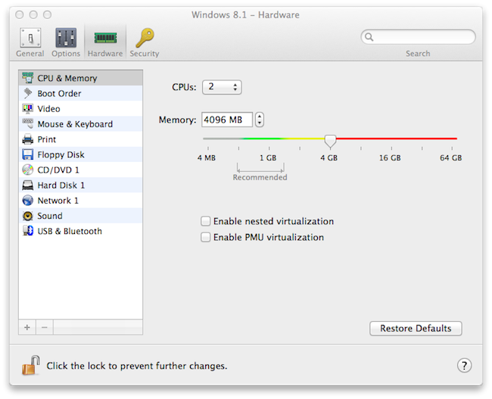Click the Restore Defaults button
Image resolution: width=492 pixels, height=399 pixels.
click(x=416, y=329)
